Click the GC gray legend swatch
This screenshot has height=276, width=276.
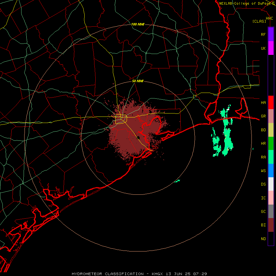pos(271,211)
